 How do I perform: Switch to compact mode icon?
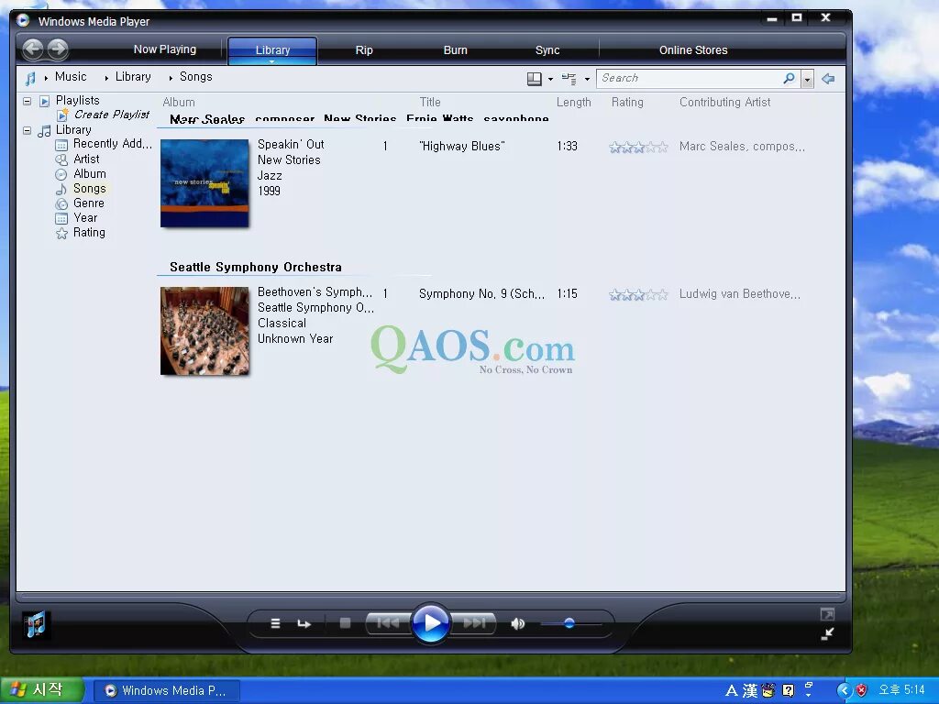828,634
